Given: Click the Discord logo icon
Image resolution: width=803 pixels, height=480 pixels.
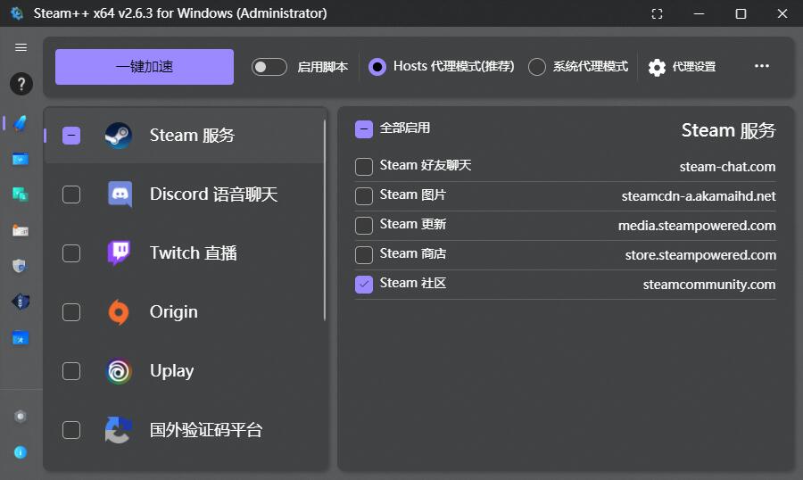Looking at the screenshot, I should click(x=120, y=194).
